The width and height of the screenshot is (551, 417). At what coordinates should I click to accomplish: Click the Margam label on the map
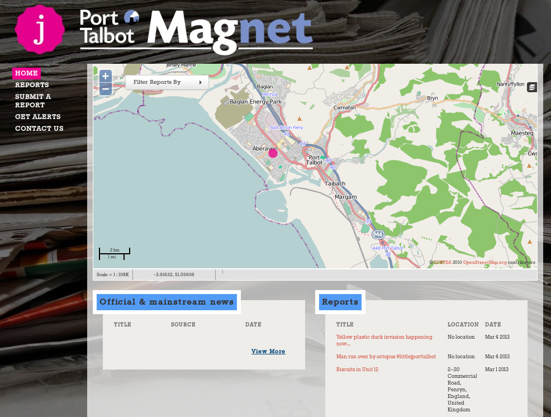[346, 197]
